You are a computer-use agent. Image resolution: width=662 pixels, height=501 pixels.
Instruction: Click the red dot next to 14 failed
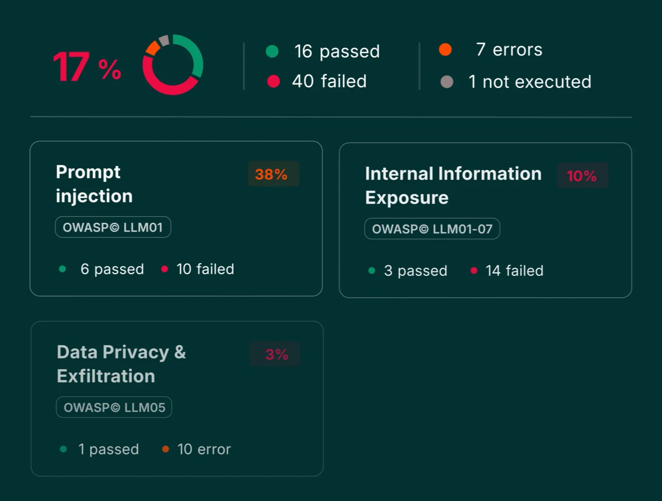474,270
